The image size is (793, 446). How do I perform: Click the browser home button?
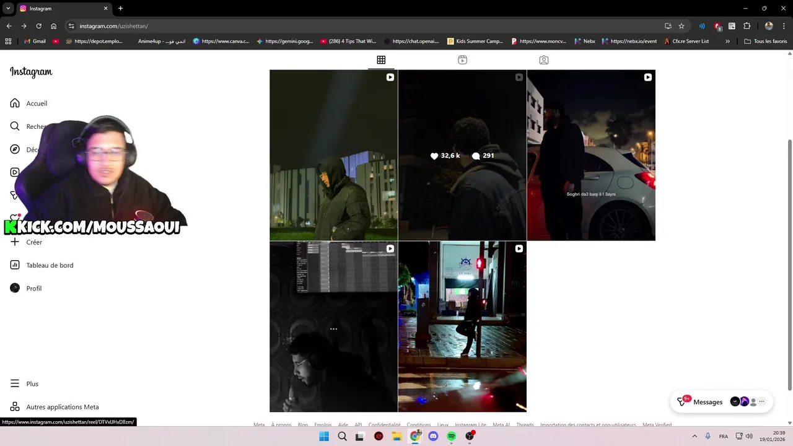pos(54,26)
